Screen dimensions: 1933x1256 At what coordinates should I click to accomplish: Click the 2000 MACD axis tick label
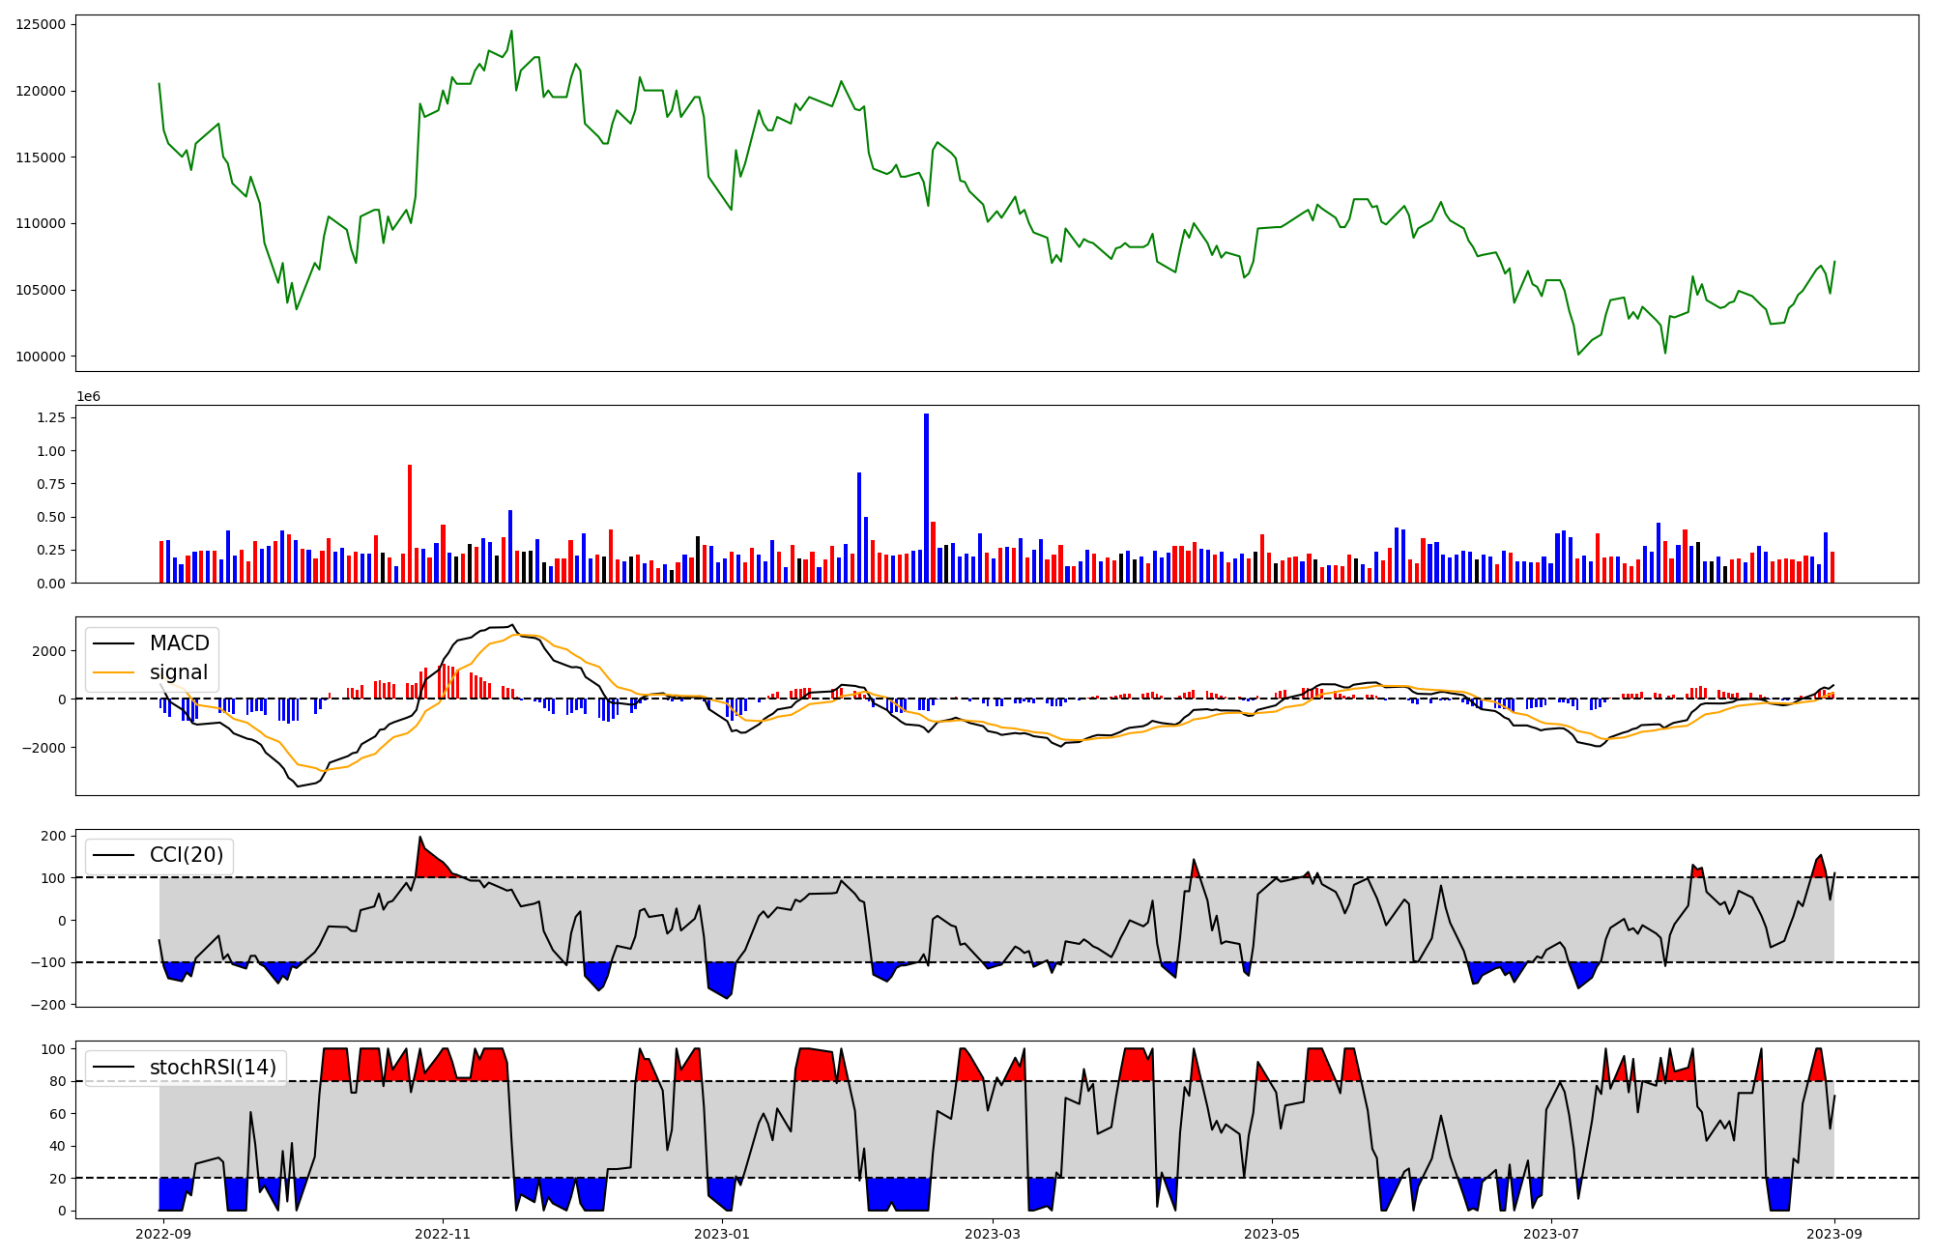[x=48, y=651]
